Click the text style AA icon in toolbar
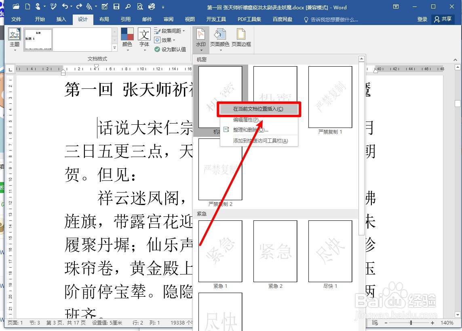 click(89, 6)
